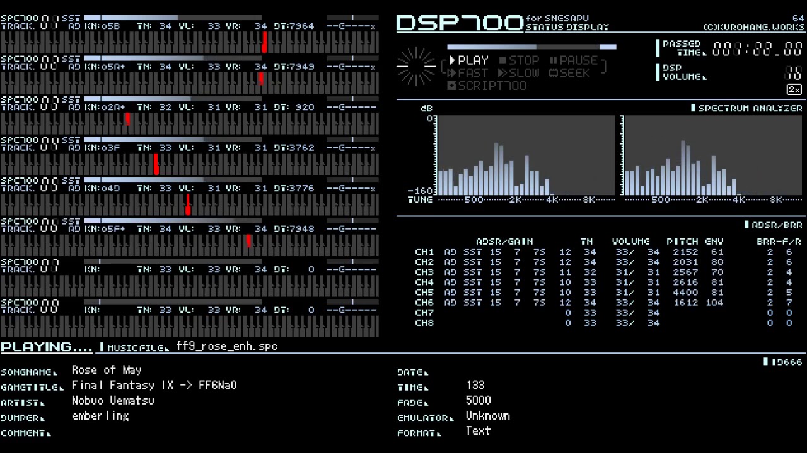The height and width of the screenshot is (453, 807).
Task: Select the SPC700 TRACK 01 label
Action: pos(30,23)
